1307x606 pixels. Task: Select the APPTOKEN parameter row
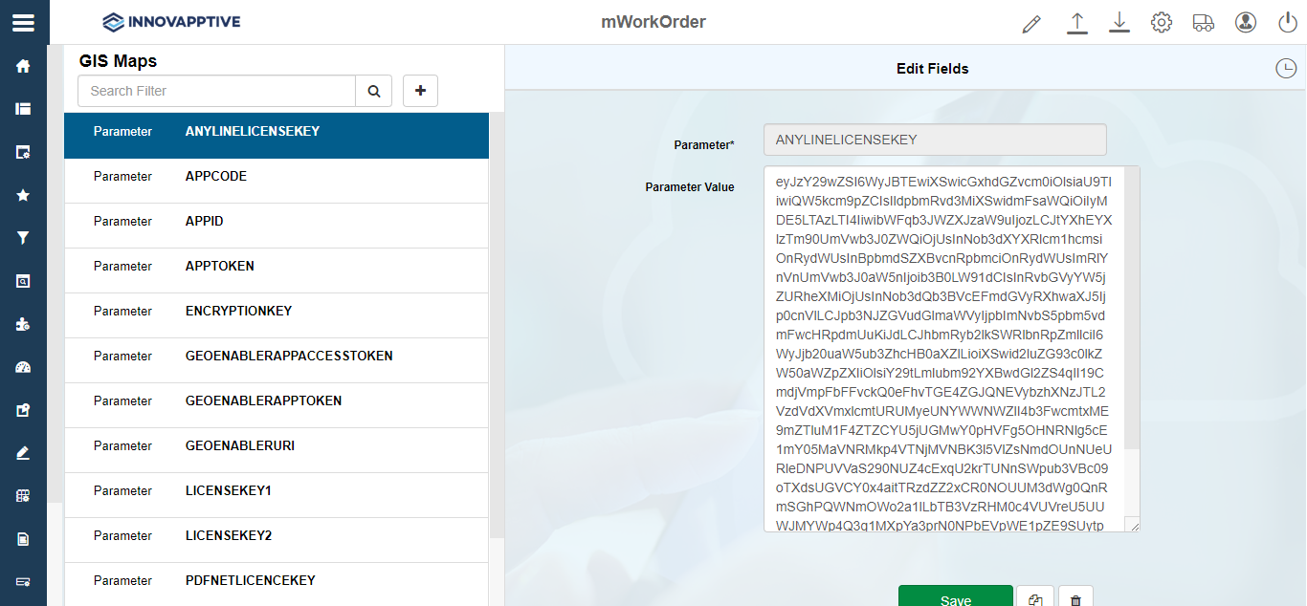[x=277, y=267]
